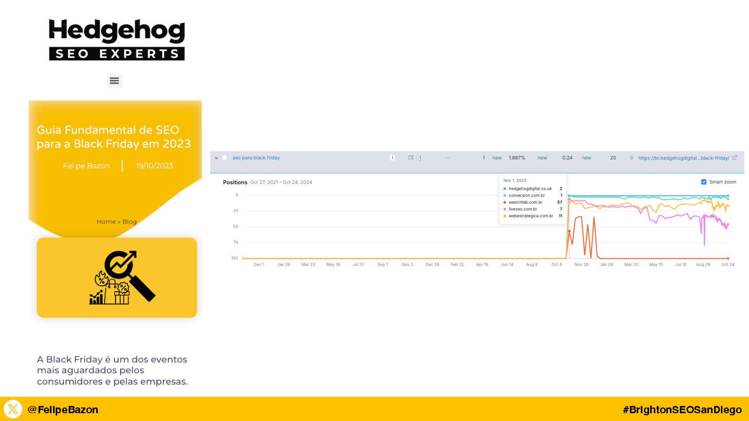Click the intent badge in keyword row
749x421 pixels.
392,157
